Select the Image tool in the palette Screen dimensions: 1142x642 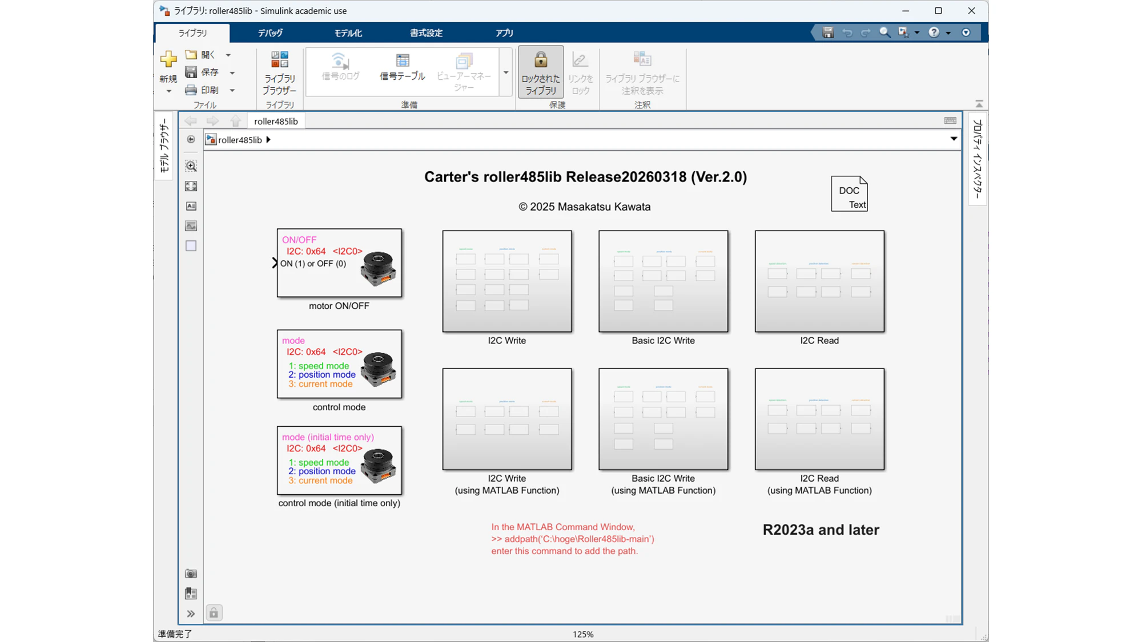pyautogui.click(x=191, y=226)
